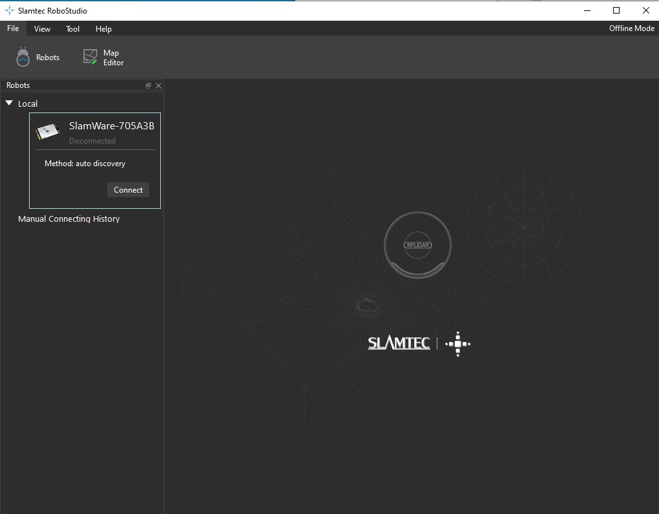Viewport: 659px width, 514px height.
Task: Float the Robots panel with undock icon
Action: coord(148,86)
